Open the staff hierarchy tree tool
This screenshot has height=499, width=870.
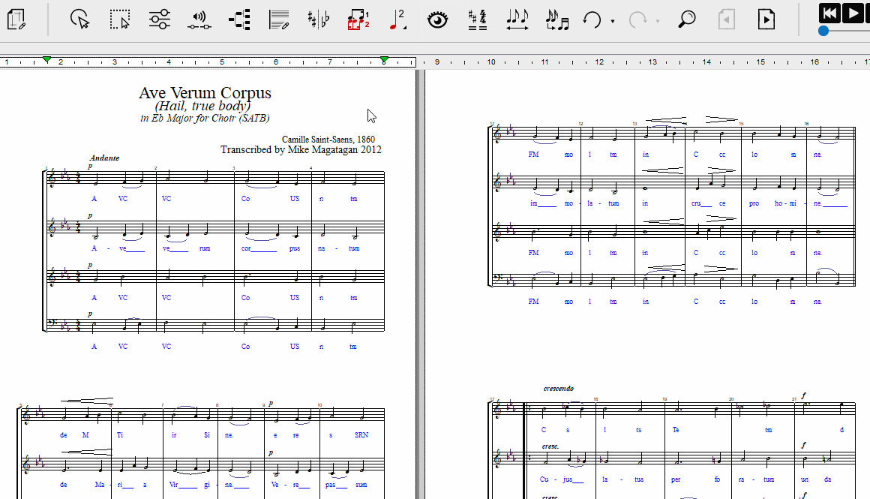(239, 20)
